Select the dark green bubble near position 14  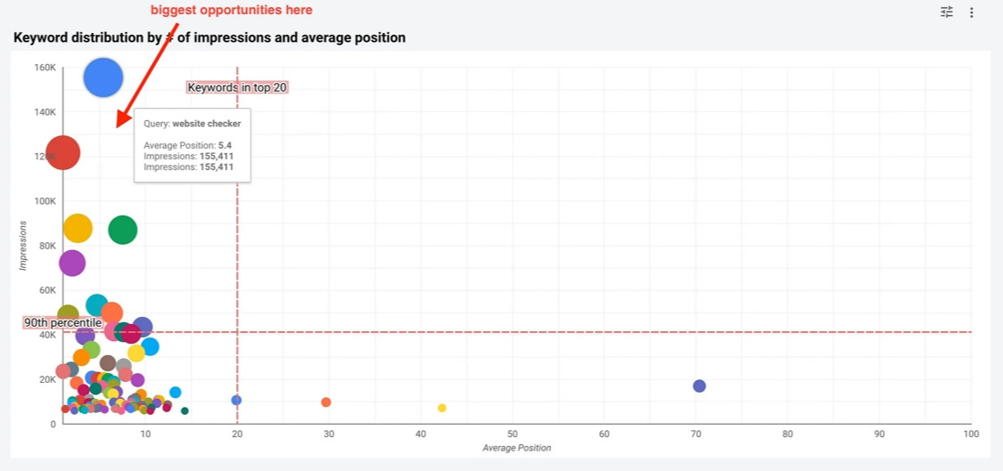[185, 411]
